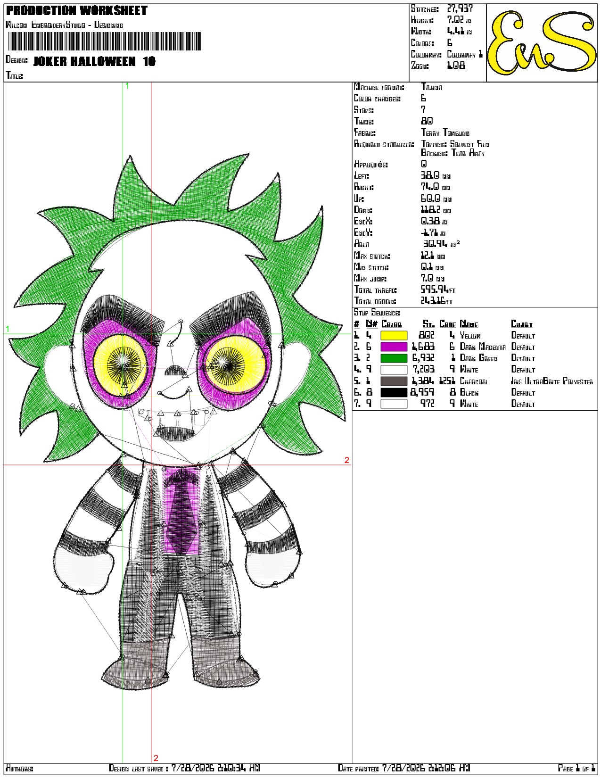Click the barcode under the worksheet title
Image resolution: width=601 pixels, height=778 pixels.
click(x=105, y=41)
